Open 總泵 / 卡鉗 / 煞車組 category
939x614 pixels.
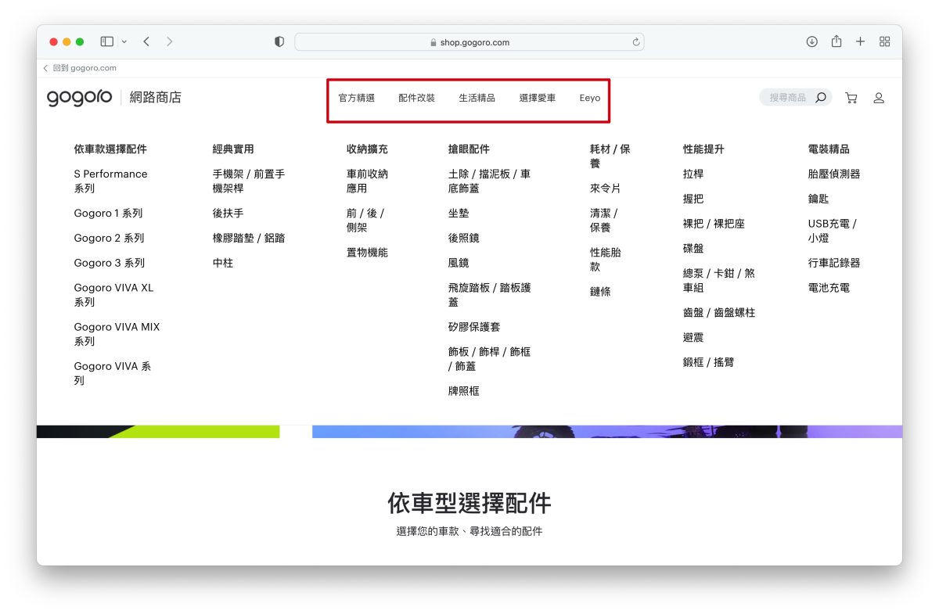click(x=719, y=281)
